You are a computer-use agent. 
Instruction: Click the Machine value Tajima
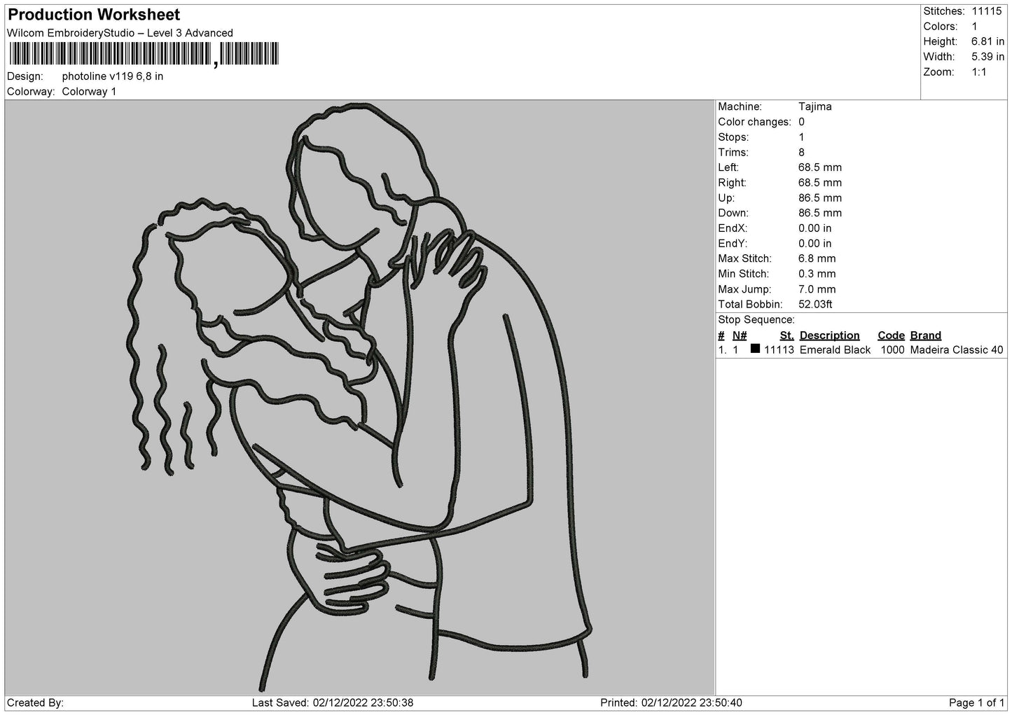pyautogui.click(x=815, y=107)
